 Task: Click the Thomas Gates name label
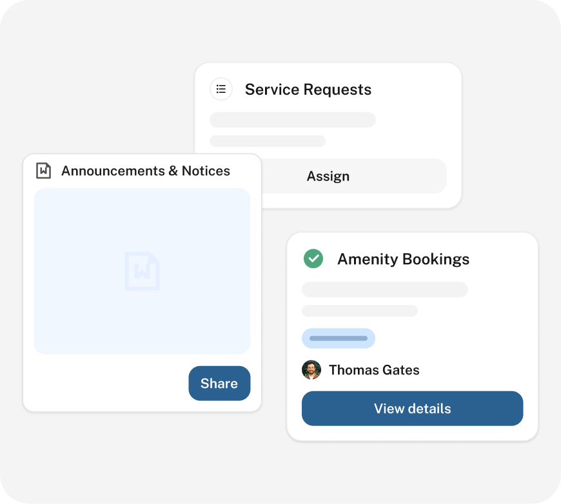pyautogui.click(x=374, y=370)
